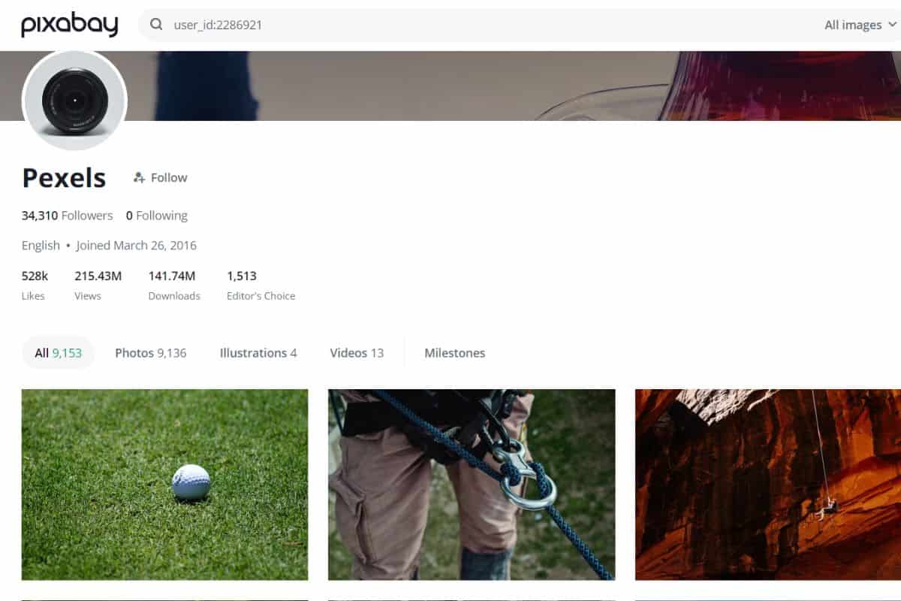Click the 528k Likes stat
Viewport: 901px width, 601px height.
tap(35, 285)
